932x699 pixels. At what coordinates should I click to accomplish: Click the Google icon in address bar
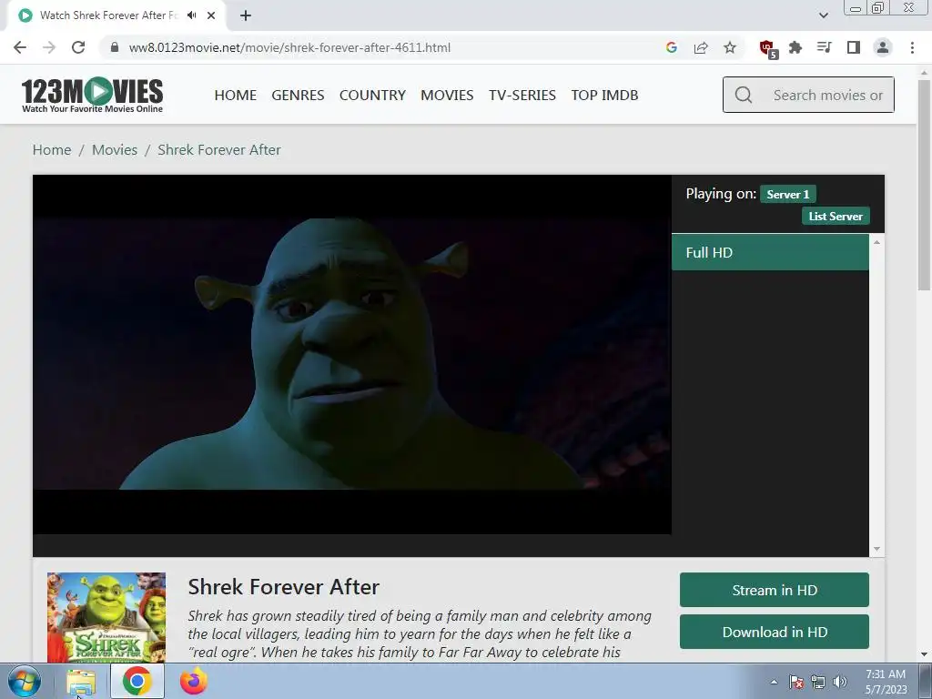(672, 47)
